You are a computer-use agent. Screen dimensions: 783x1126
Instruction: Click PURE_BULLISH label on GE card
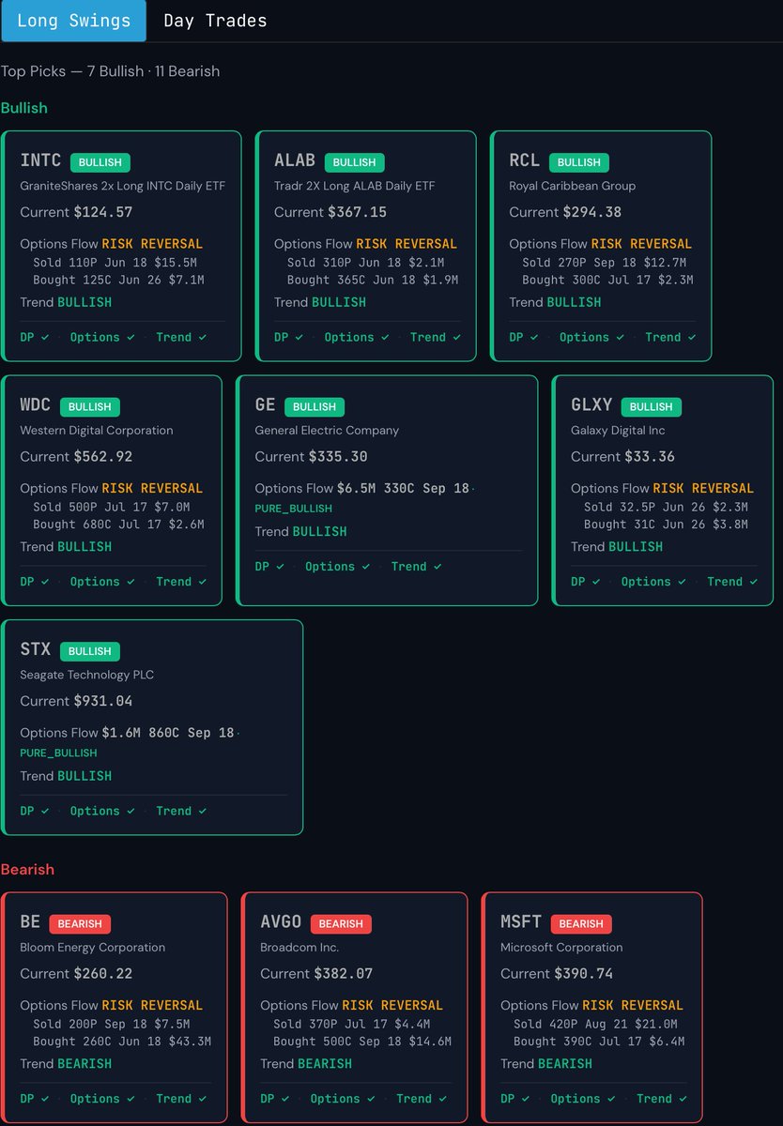click(x=293, y=509)
